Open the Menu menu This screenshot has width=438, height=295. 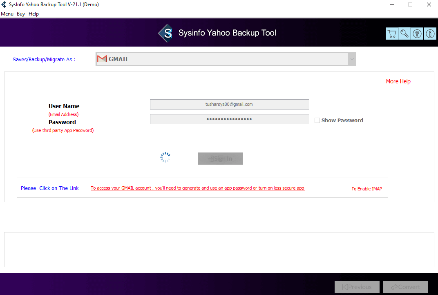click(7, 14)
